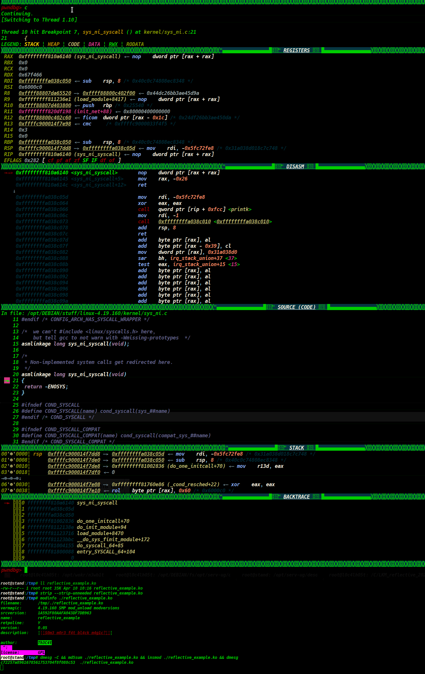Click the RBP register's underlined address
The width and height of the screenshot is (425, 674).
[x=45, y=142]
